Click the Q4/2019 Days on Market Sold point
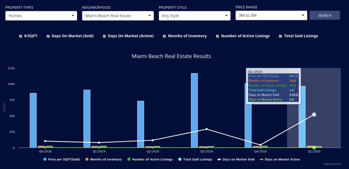The width and height of the screenshot is (349, 169). coord(260,145)
